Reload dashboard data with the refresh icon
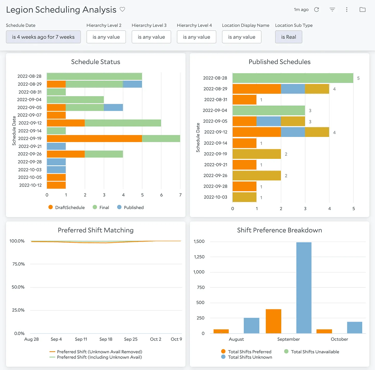The height and width of the screenshot is (370, 375). (x=317, y=10)
